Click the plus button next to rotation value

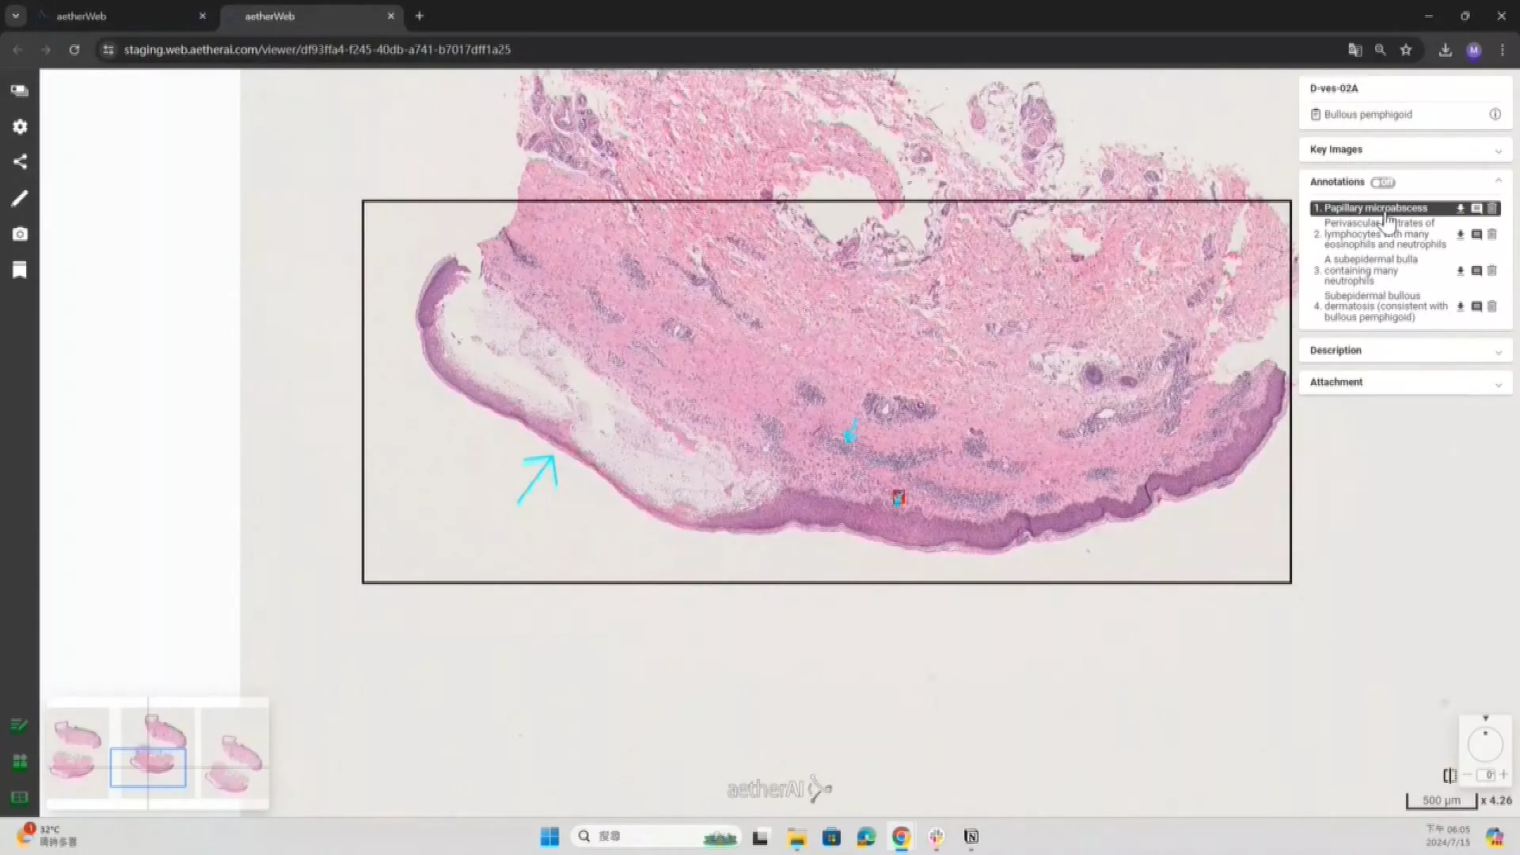point(1503,775)
